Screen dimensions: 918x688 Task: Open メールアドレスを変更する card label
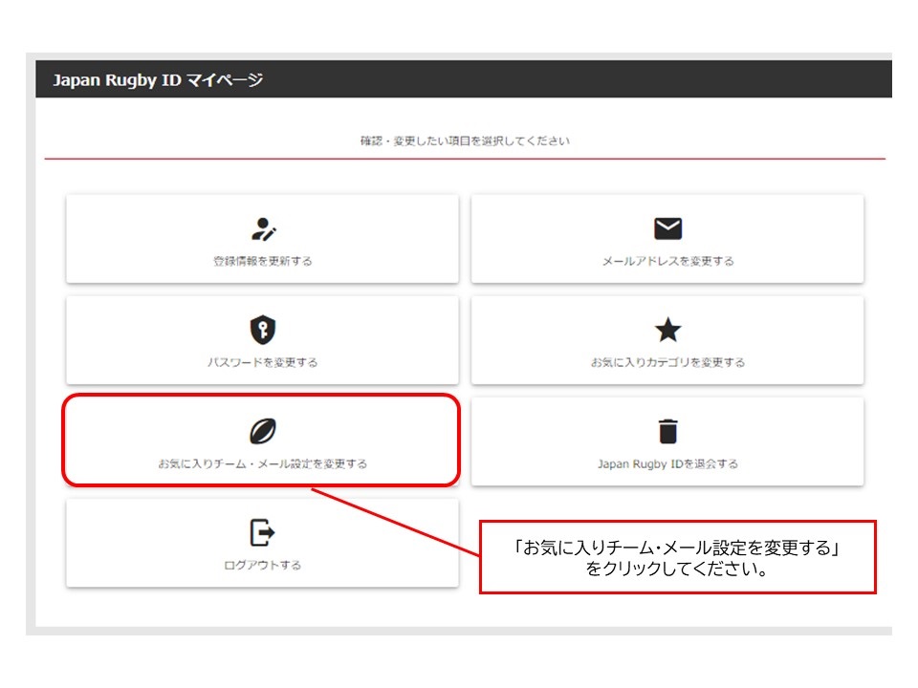coord(668,261)
